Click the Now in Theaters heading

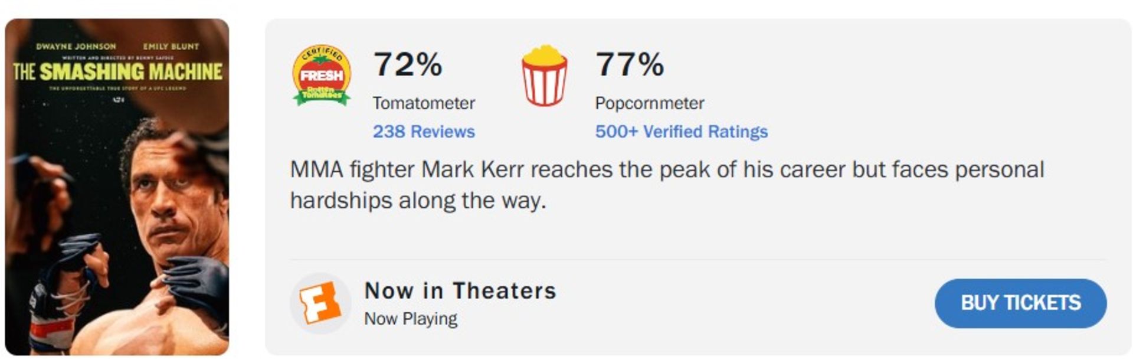pyautogui.click(x=460, y=291)
